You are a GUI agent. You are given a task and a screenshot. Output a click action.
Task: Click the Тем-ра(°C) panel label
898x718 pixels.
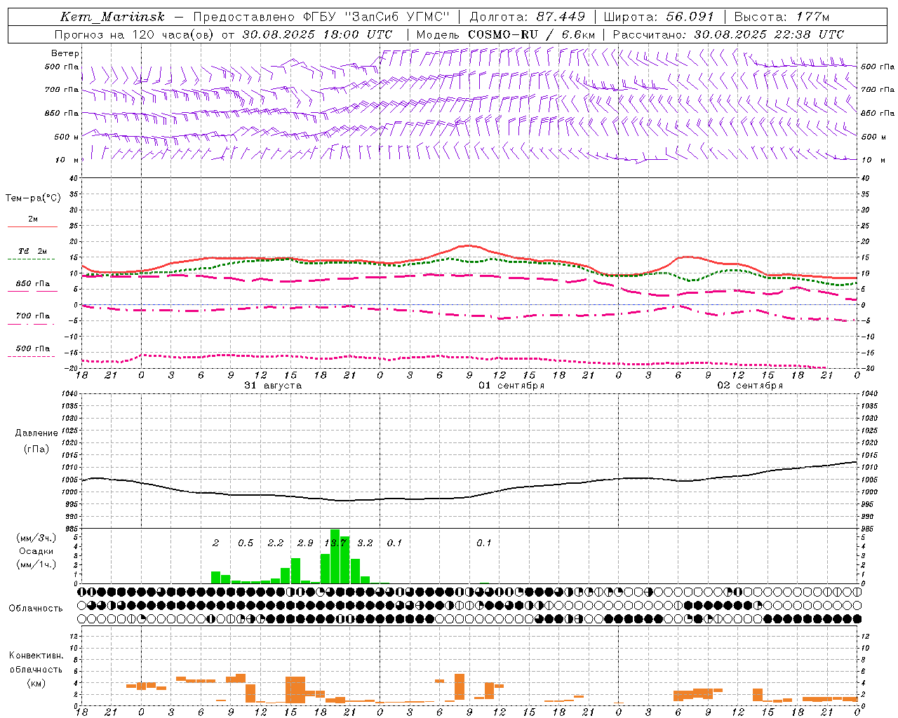(x=33, y=198)
